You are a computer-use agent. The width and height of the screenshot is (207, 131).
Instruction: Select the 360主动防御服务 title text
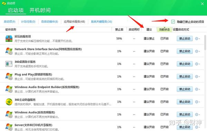pyautogui.click(x=25, y=100)
